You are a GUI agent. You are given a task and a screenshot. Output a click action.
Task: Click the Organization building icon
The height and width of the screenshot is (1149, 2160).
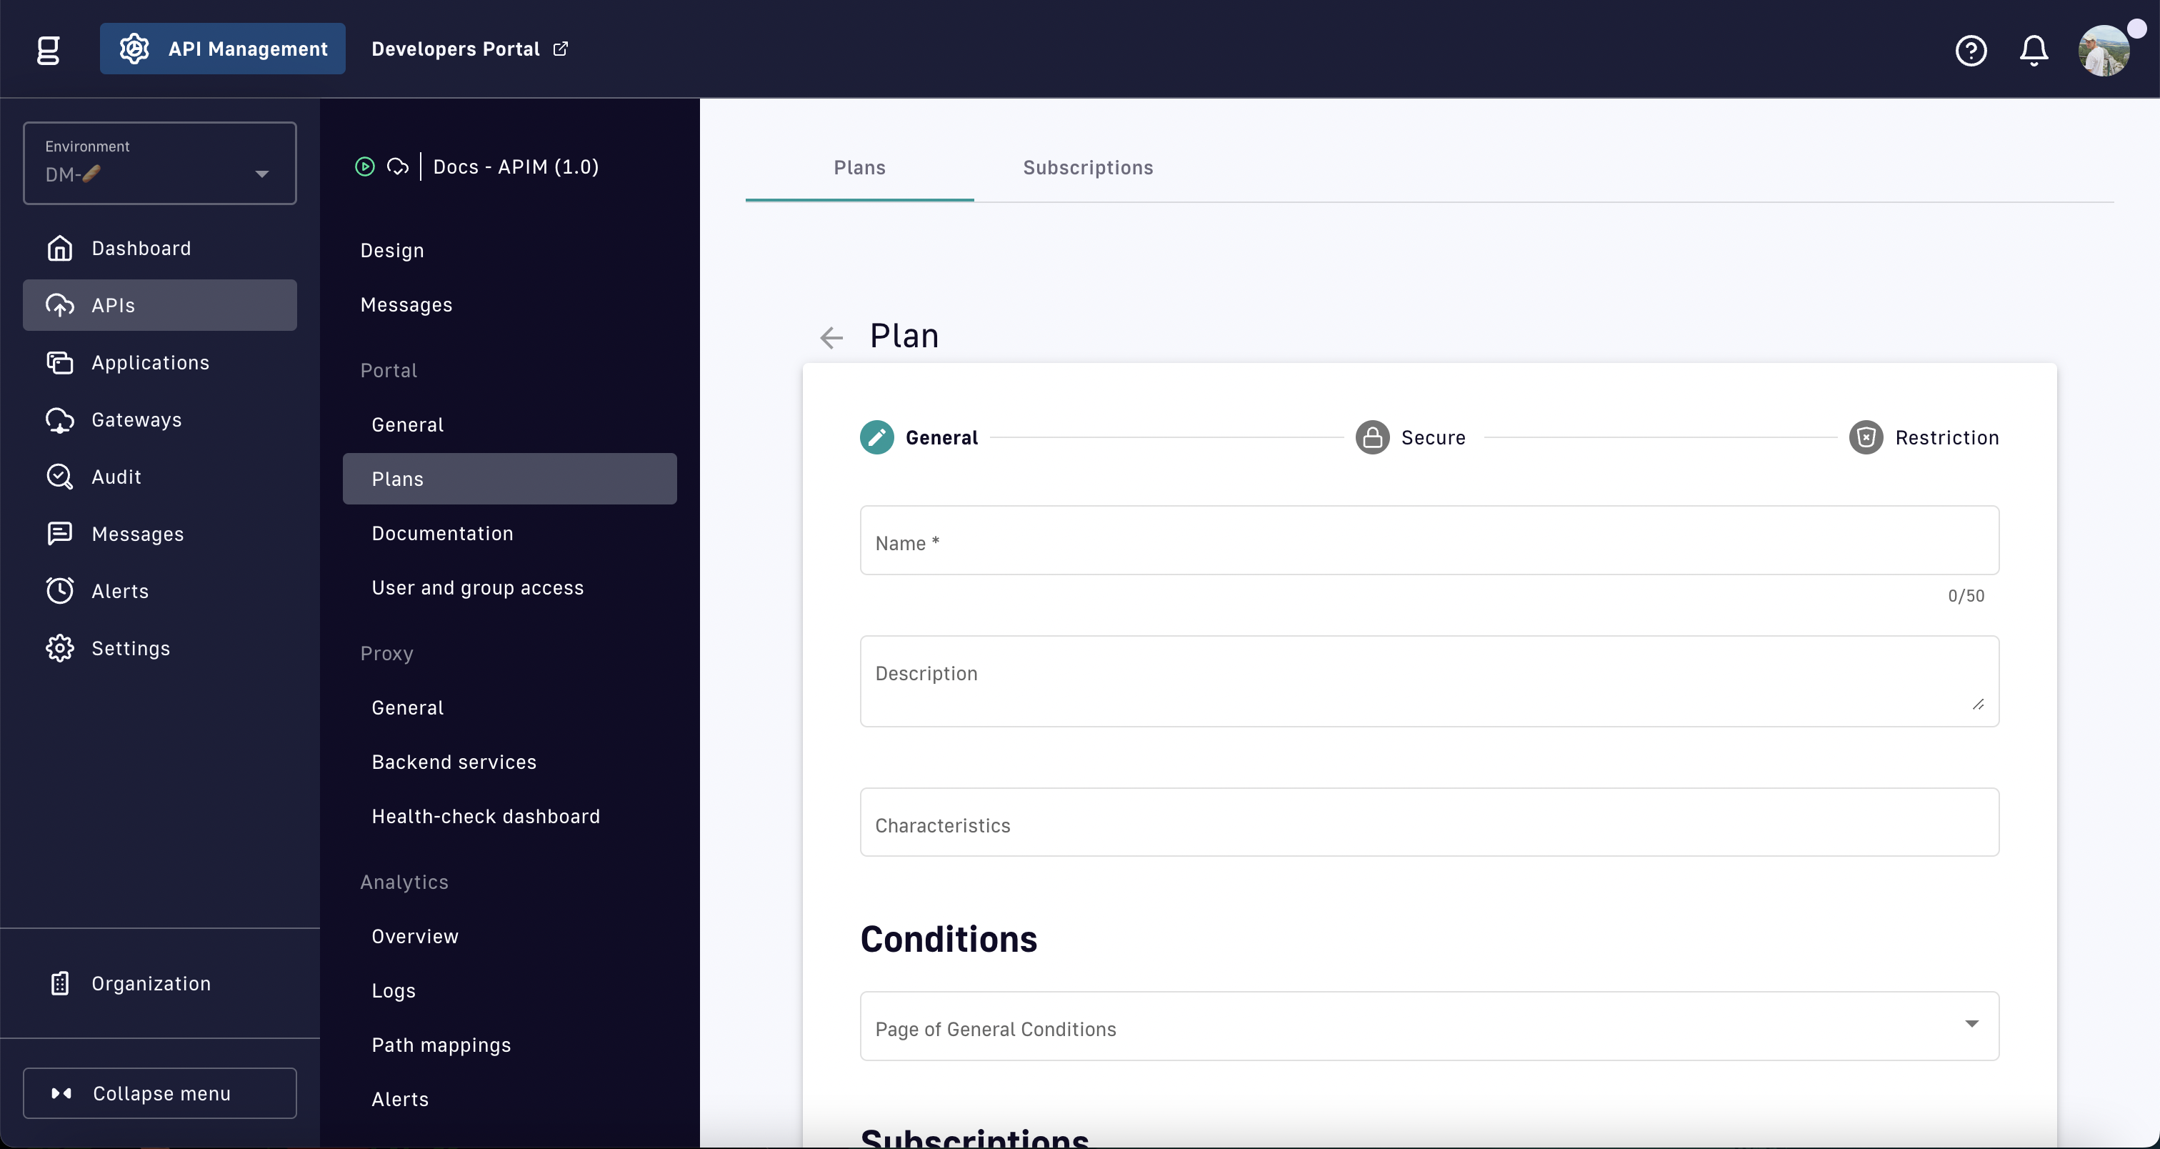[x=59, y=984]
